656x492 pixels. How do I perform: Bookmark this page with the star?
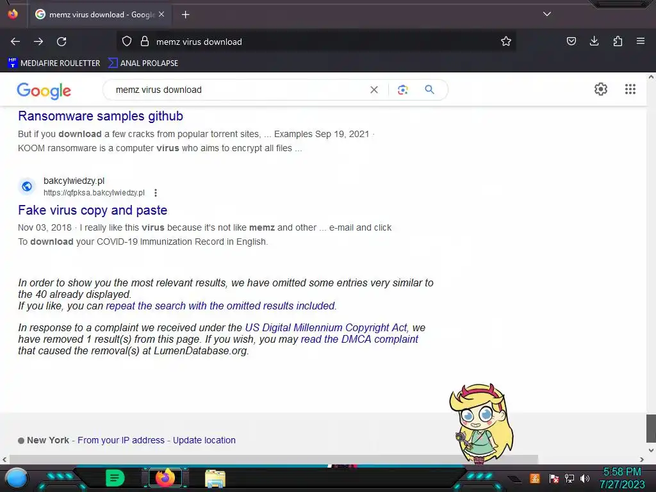click(x=506, y=42)
